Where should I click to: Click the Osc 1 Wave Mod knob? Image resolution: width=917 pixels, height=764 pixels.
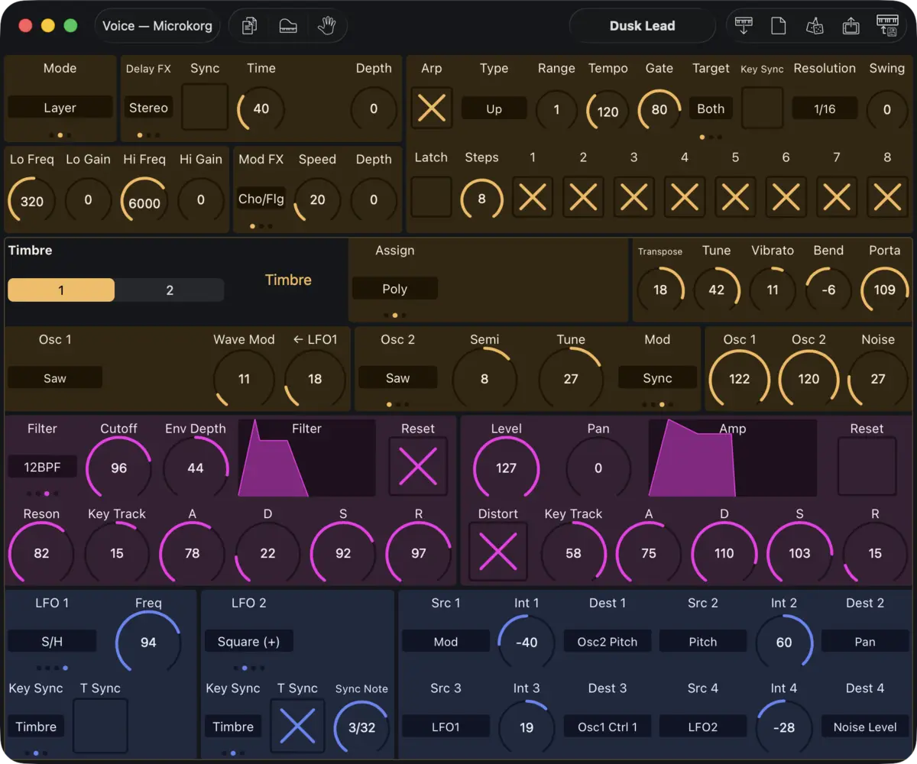244,378
